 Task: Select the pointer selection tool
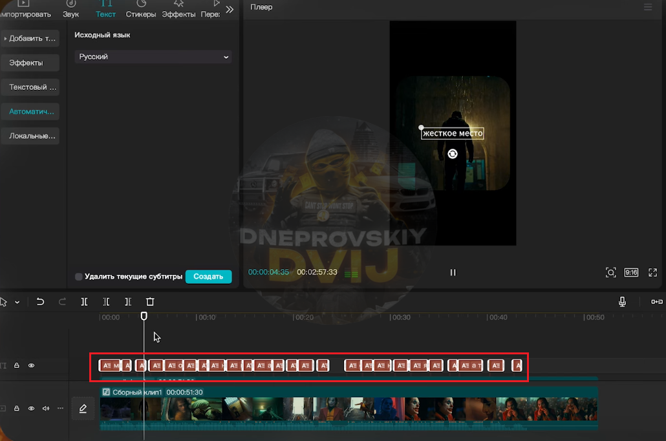coord(4,302)
